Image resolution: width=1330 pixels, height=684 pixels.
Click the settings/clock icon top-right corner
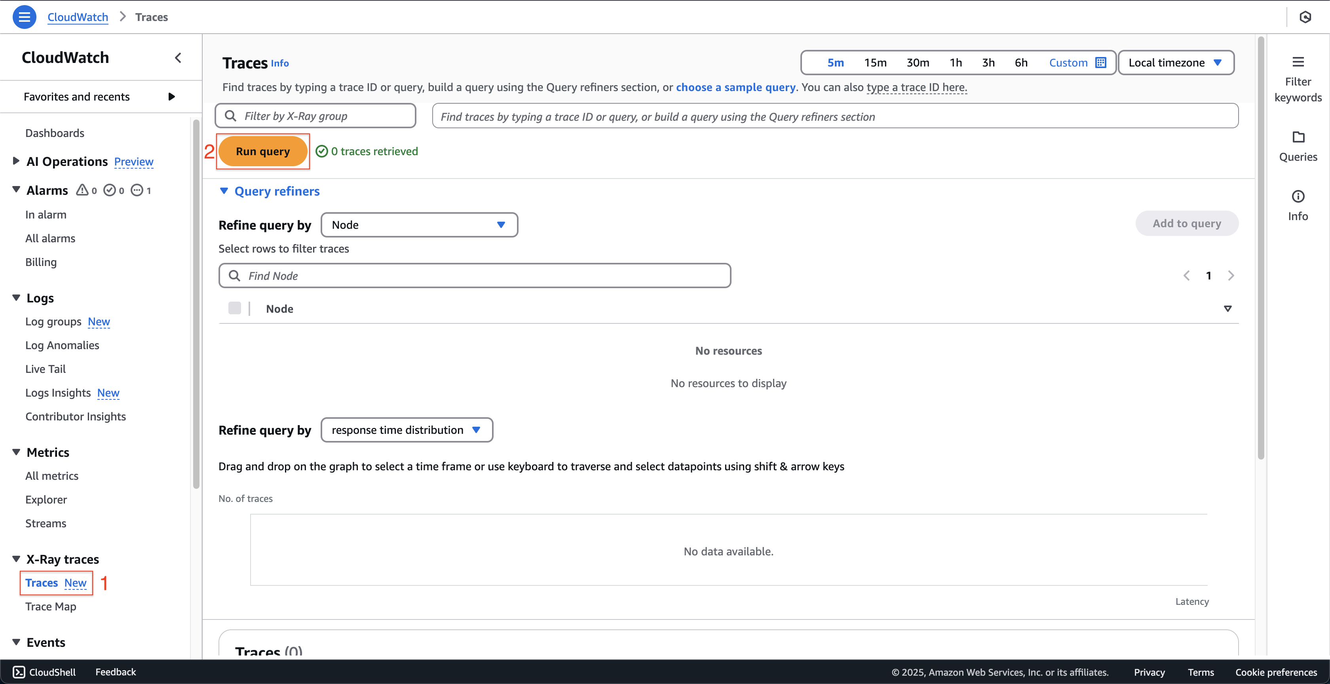[x=1305, y=17]
